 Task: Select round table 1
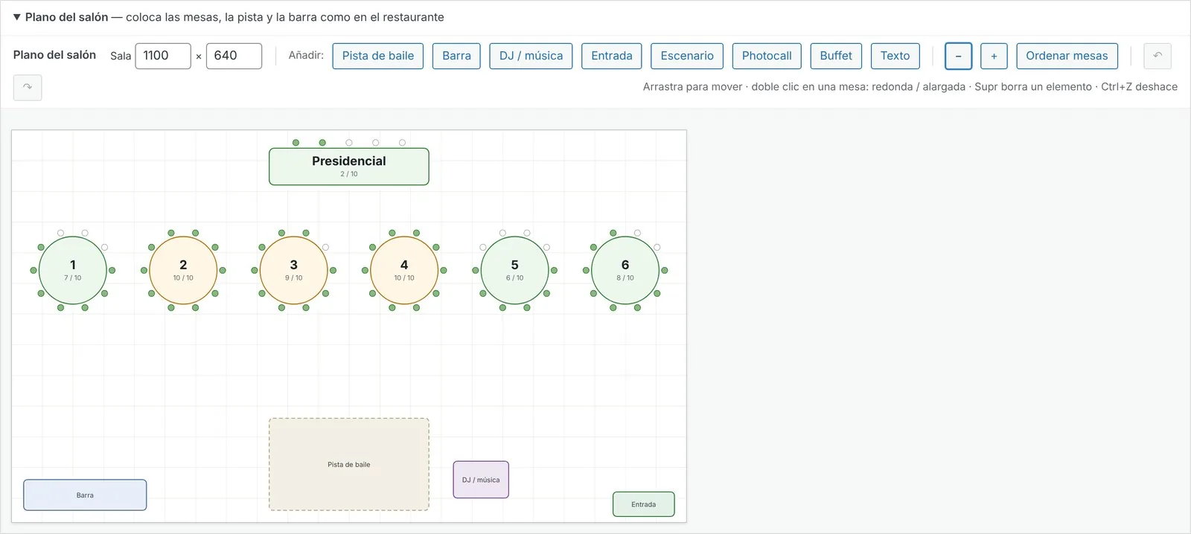(73, 270)
